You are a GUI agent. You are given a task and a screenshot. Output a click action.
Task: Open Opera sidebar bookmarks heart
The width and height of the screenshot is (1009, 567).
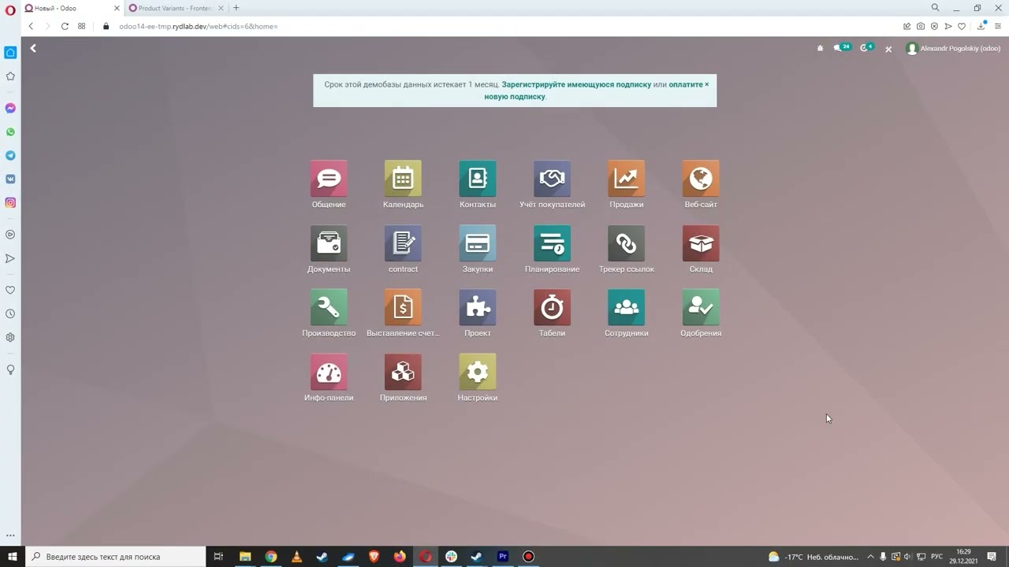click(x=10, y=290)
